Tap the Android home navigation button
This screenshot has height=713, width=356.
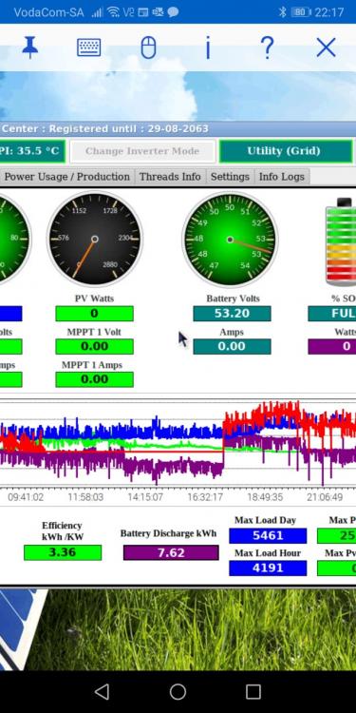[x=178, y=692]
